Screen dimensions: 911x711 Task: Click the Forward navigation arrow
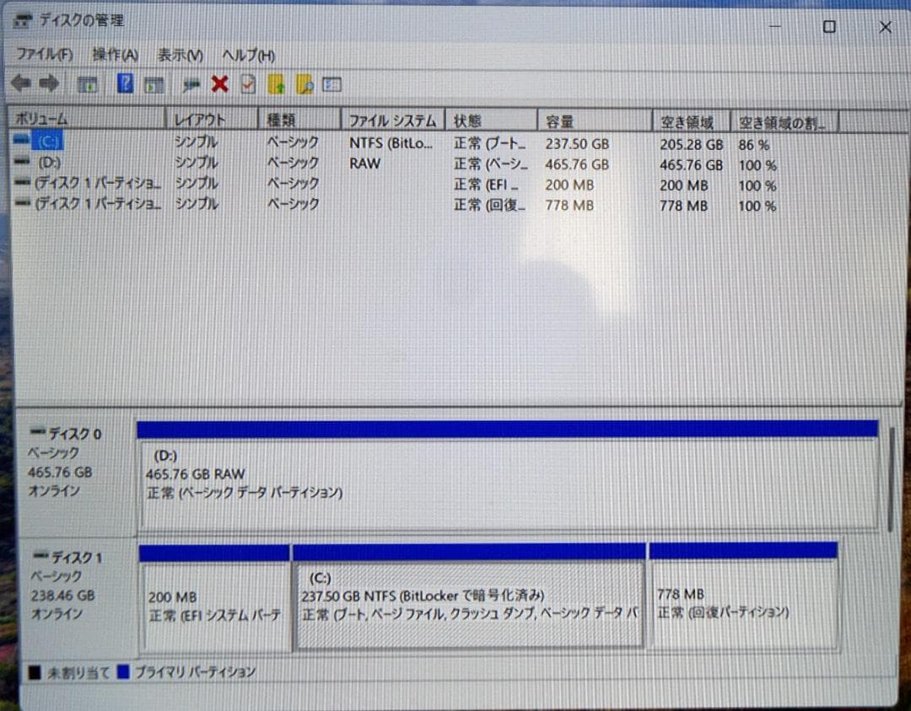tap(48, 83)
